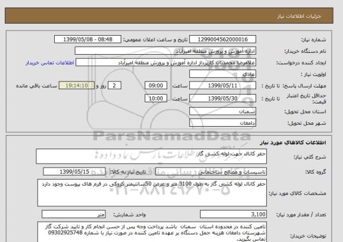
Task: Click the شرح کلی نیاز text area
Action: (151, 156)
